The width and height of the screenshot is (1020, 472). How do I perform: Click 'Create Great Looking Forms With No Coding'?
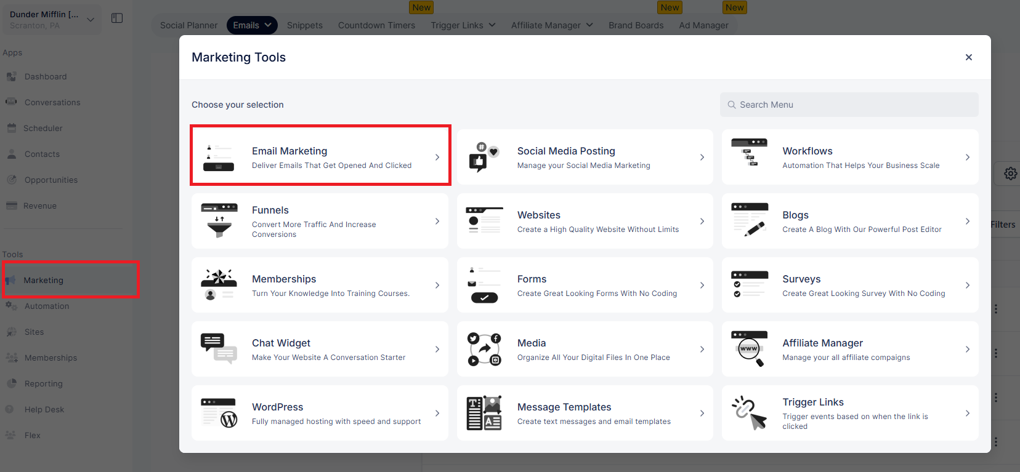597,294
